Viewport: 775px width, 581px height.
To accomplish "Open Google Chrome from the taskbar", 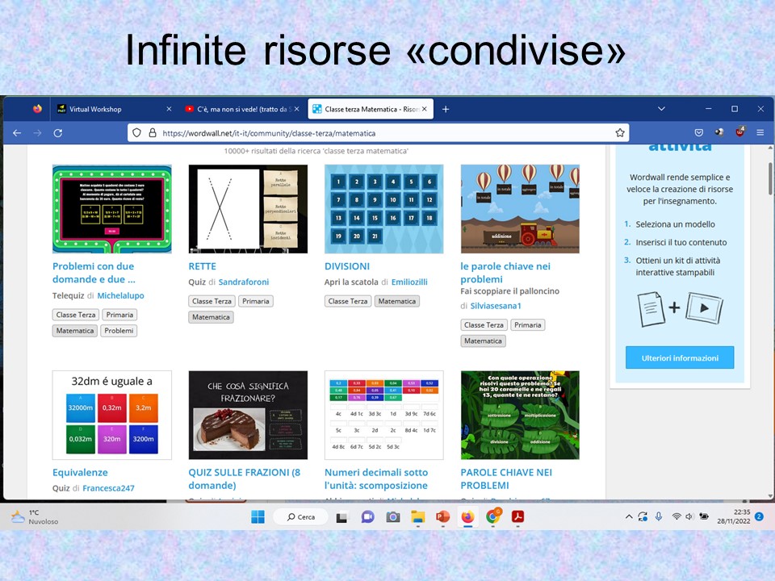I will pos(492,516).
